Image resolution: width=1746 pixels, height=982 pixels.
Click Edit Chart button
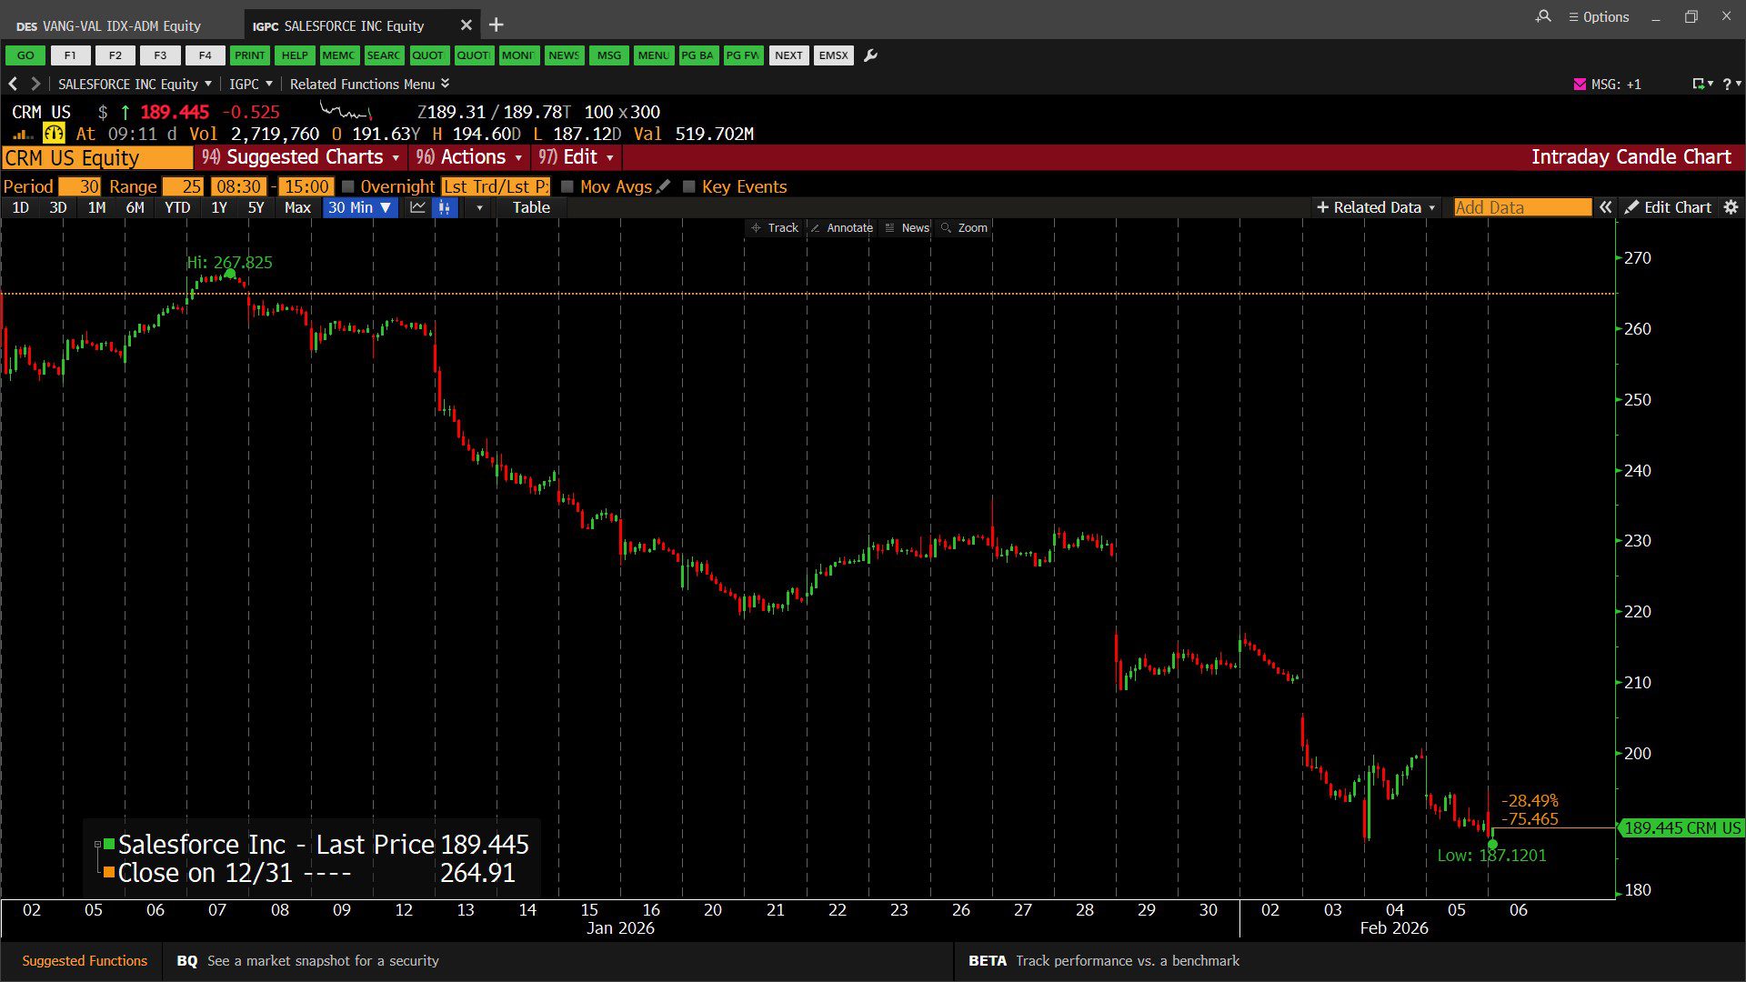click(1669, 207)
